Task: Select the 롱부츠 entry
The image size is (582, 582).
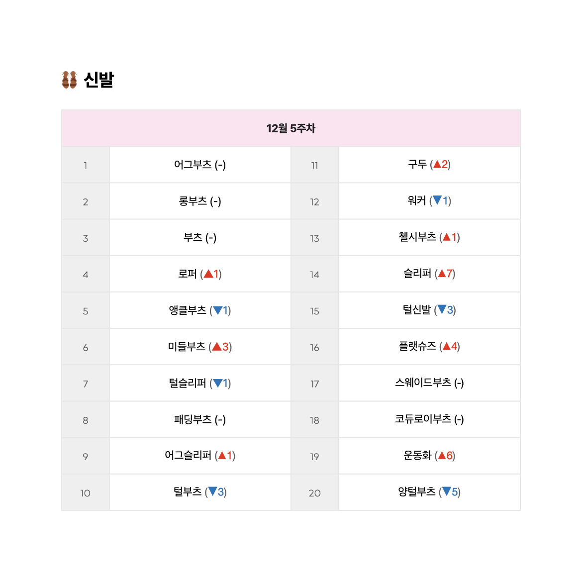Action: (x=200, y=201)
